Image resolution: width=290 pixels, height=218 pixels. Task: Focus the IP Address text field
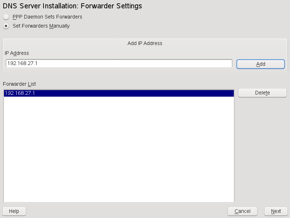[x=119, y=64]
